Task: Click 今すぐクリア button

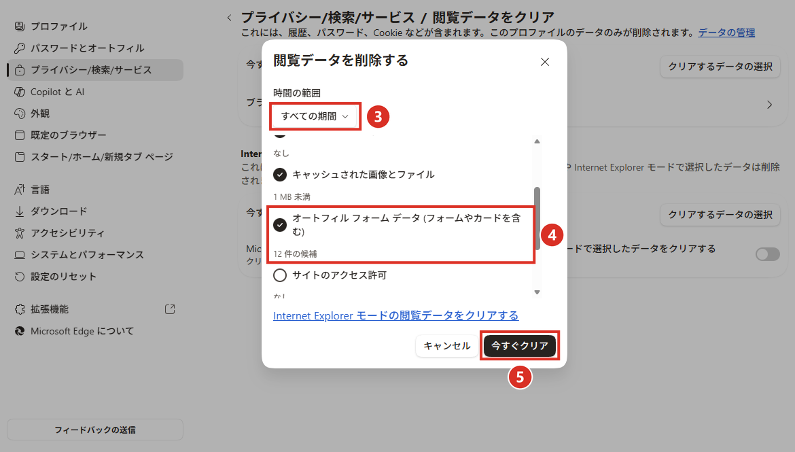Action: coord(520,345)
